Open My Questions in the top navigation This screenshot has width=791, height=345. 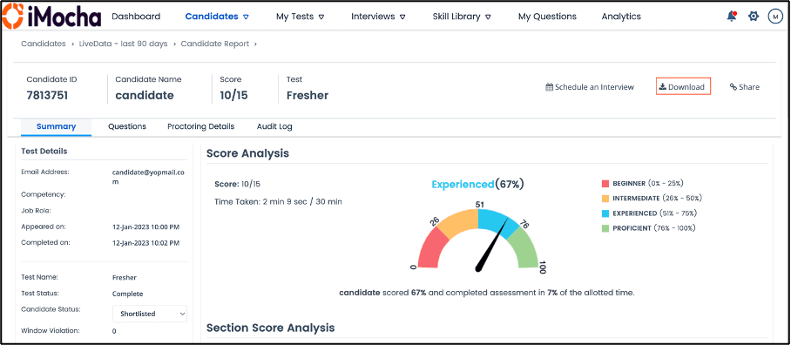coord(547,17)
